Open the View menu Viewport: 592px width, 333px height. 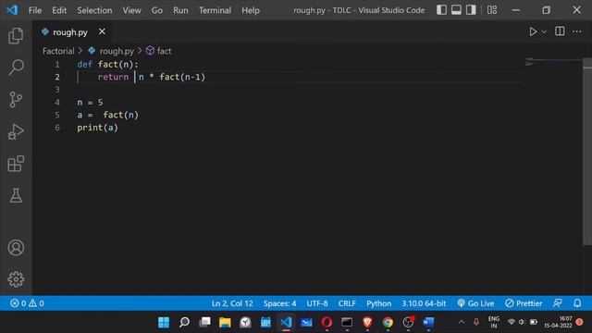(x=131, y=10)
